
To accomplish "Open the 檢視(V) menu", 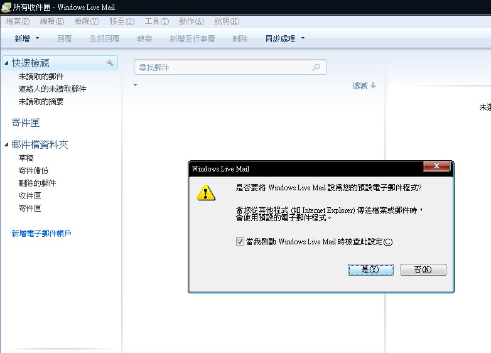I will (87, 21).
